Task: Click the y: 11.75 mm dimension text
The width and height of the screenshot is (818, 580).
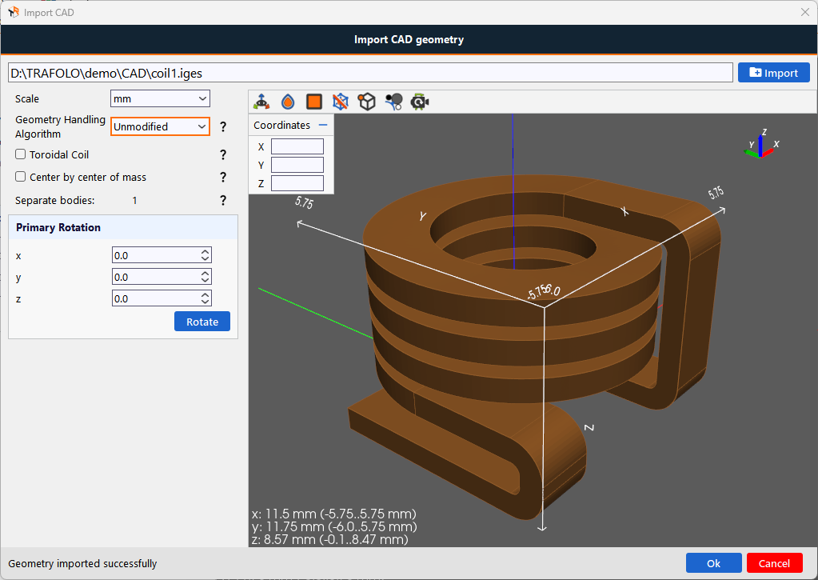Action: 334,526
